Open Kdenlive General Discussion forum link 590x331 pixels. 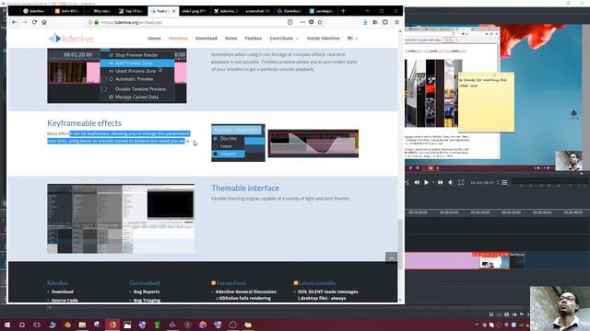[246, 291]
